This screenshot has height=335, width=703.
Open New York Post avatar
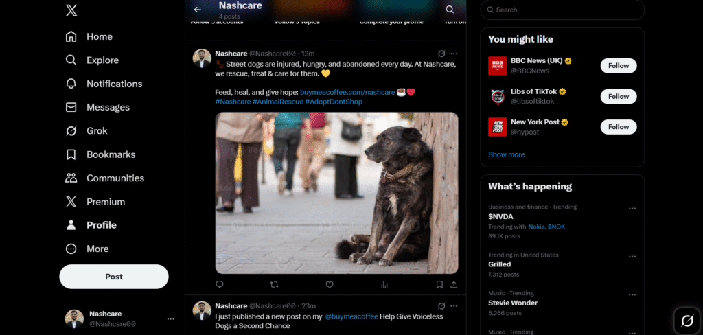click(x=497, y=127)
